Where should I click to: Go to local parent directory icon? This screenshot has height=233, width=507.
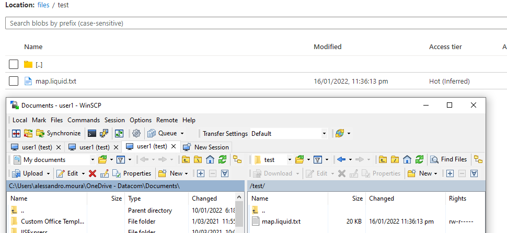click(x=186, y=160)
